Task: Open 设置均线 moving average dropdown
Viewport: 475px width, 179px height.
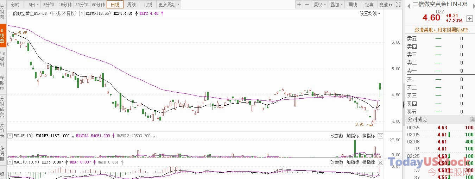Action: (x=370, y=14)
